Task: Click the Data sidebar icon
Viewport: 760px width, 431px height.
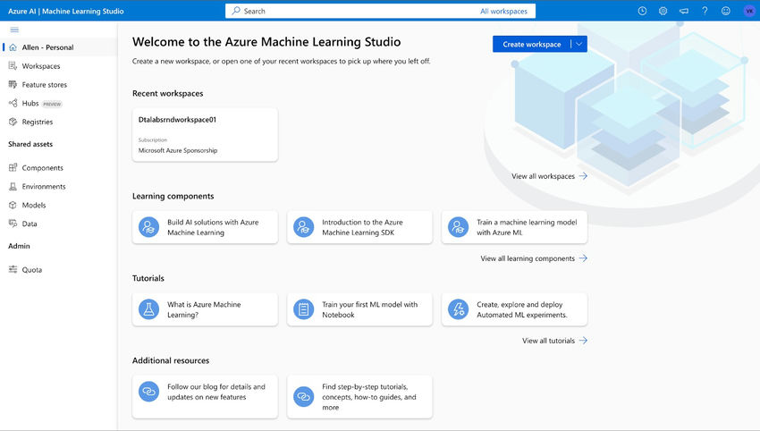Action: (x=13, y=224)
